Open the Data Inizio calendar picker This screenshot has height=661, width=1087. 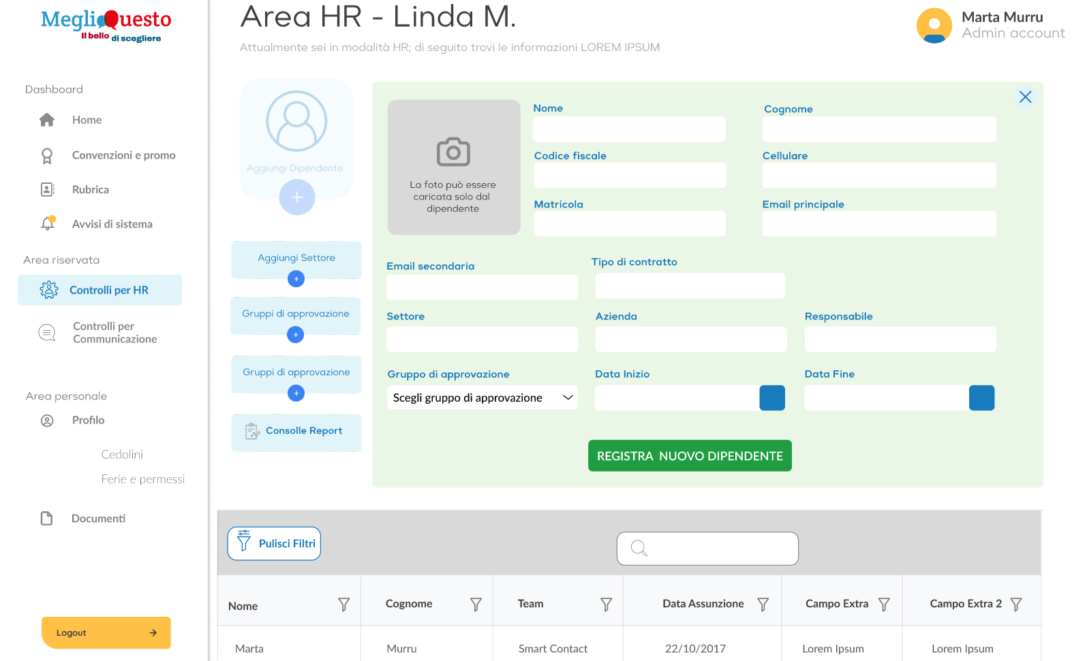[x=772, y=398]
